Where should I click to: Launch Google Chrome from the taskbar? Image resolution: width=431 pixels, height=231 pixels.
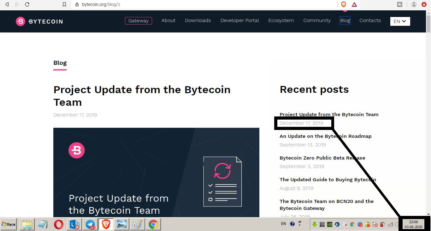click(x=153, y=224)
